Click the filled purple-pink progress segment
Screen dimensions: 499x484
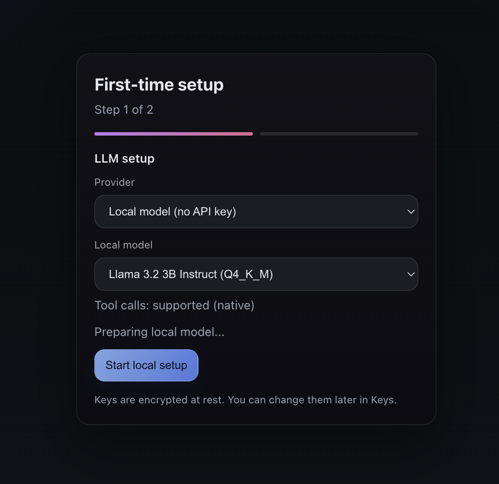(173, 134)
